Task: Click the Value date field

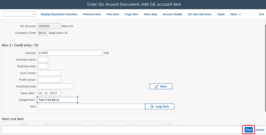Action: tap(49, 93)
